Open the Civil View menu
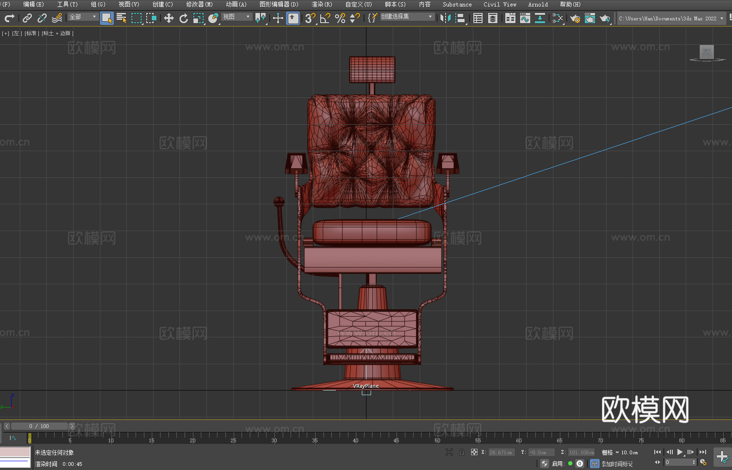This screenshot has height=470, width=732. [x=500, y=5]
